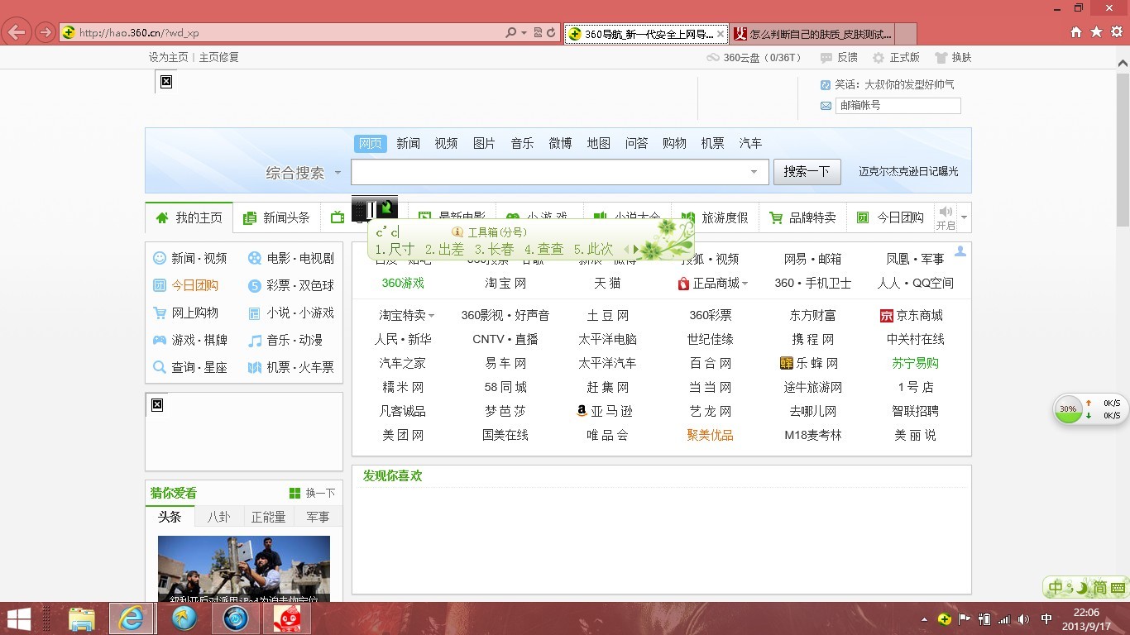Show hidden system tray icons arrow

924,619
